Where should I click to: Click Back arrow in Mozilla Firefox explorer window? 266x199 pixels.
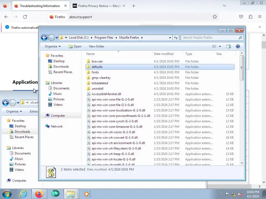pyautogui.click(x=44, y=38)
